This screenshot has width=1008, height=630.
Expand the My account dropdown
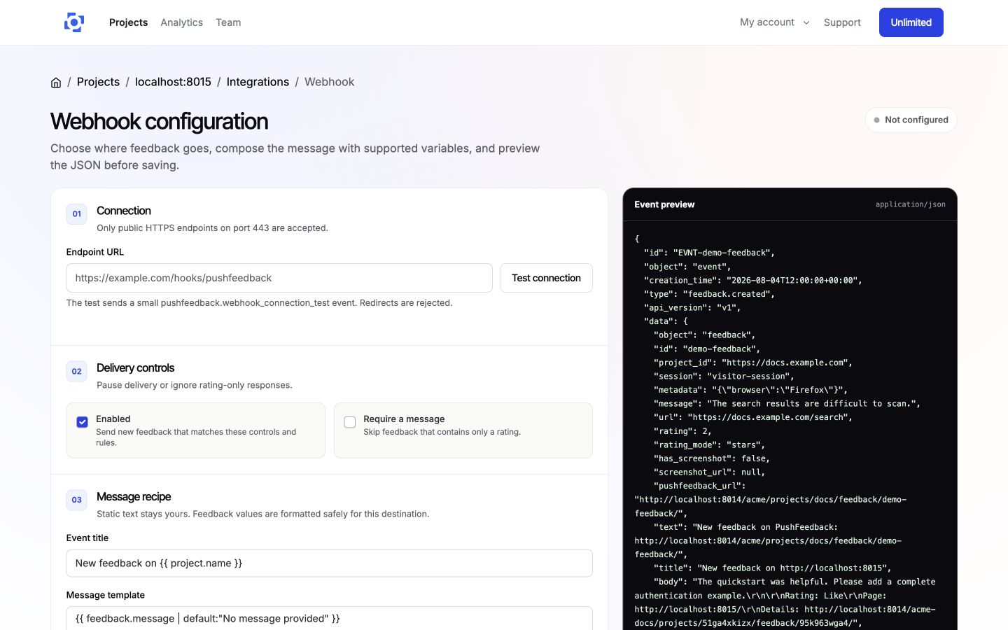click(x=774, y=22)
